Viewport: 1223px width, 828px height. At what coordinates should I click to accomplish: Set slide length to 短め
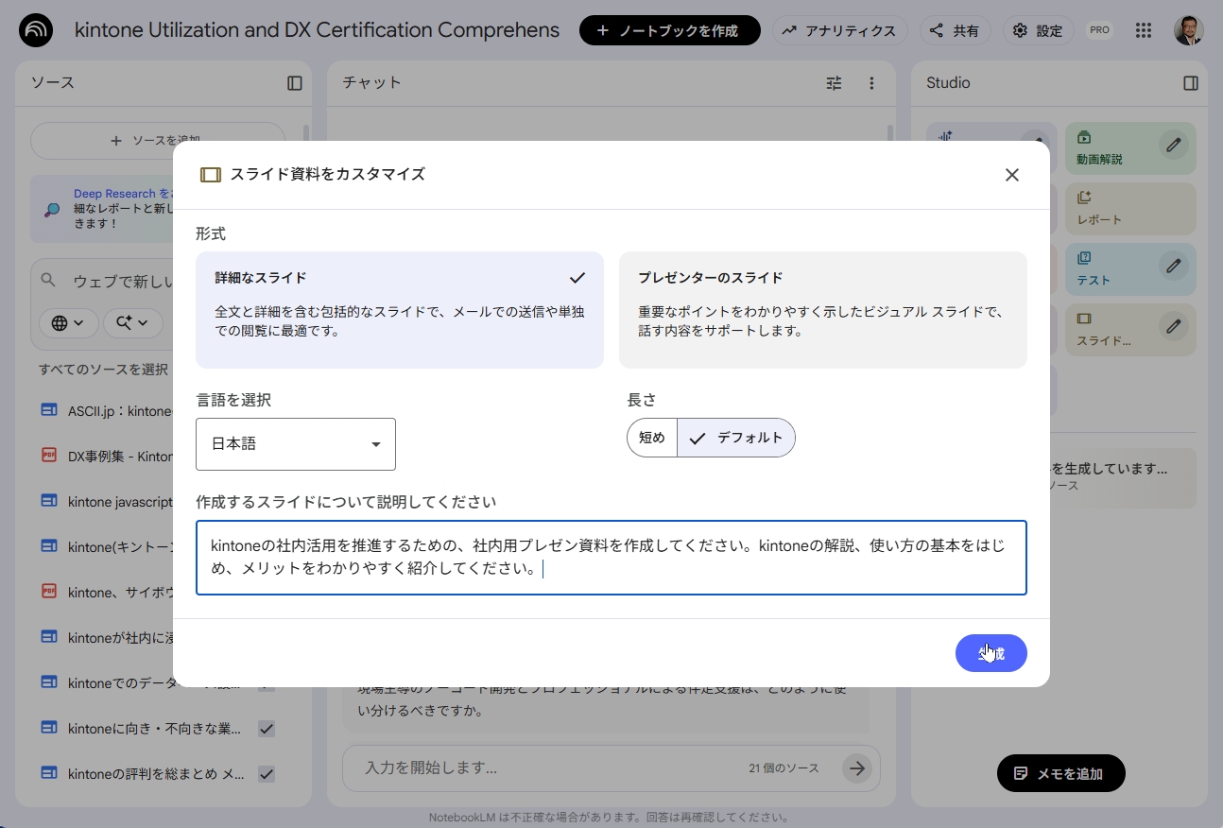pyautogui.click(x=652, y=438)
